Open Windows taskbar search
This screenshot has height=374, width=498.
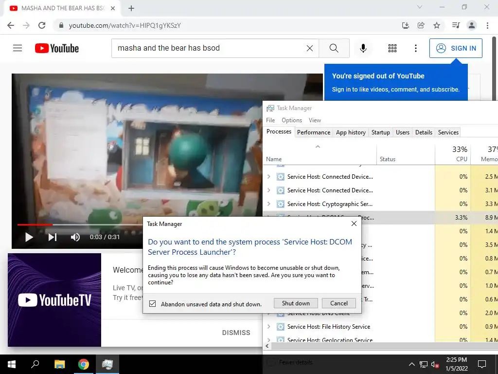click(35, 364)
